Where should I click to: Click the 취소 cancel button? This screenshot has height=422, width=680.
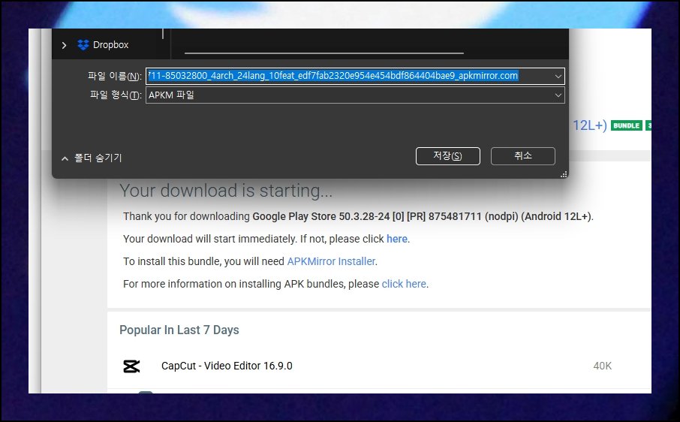click(x=522, y=156)
